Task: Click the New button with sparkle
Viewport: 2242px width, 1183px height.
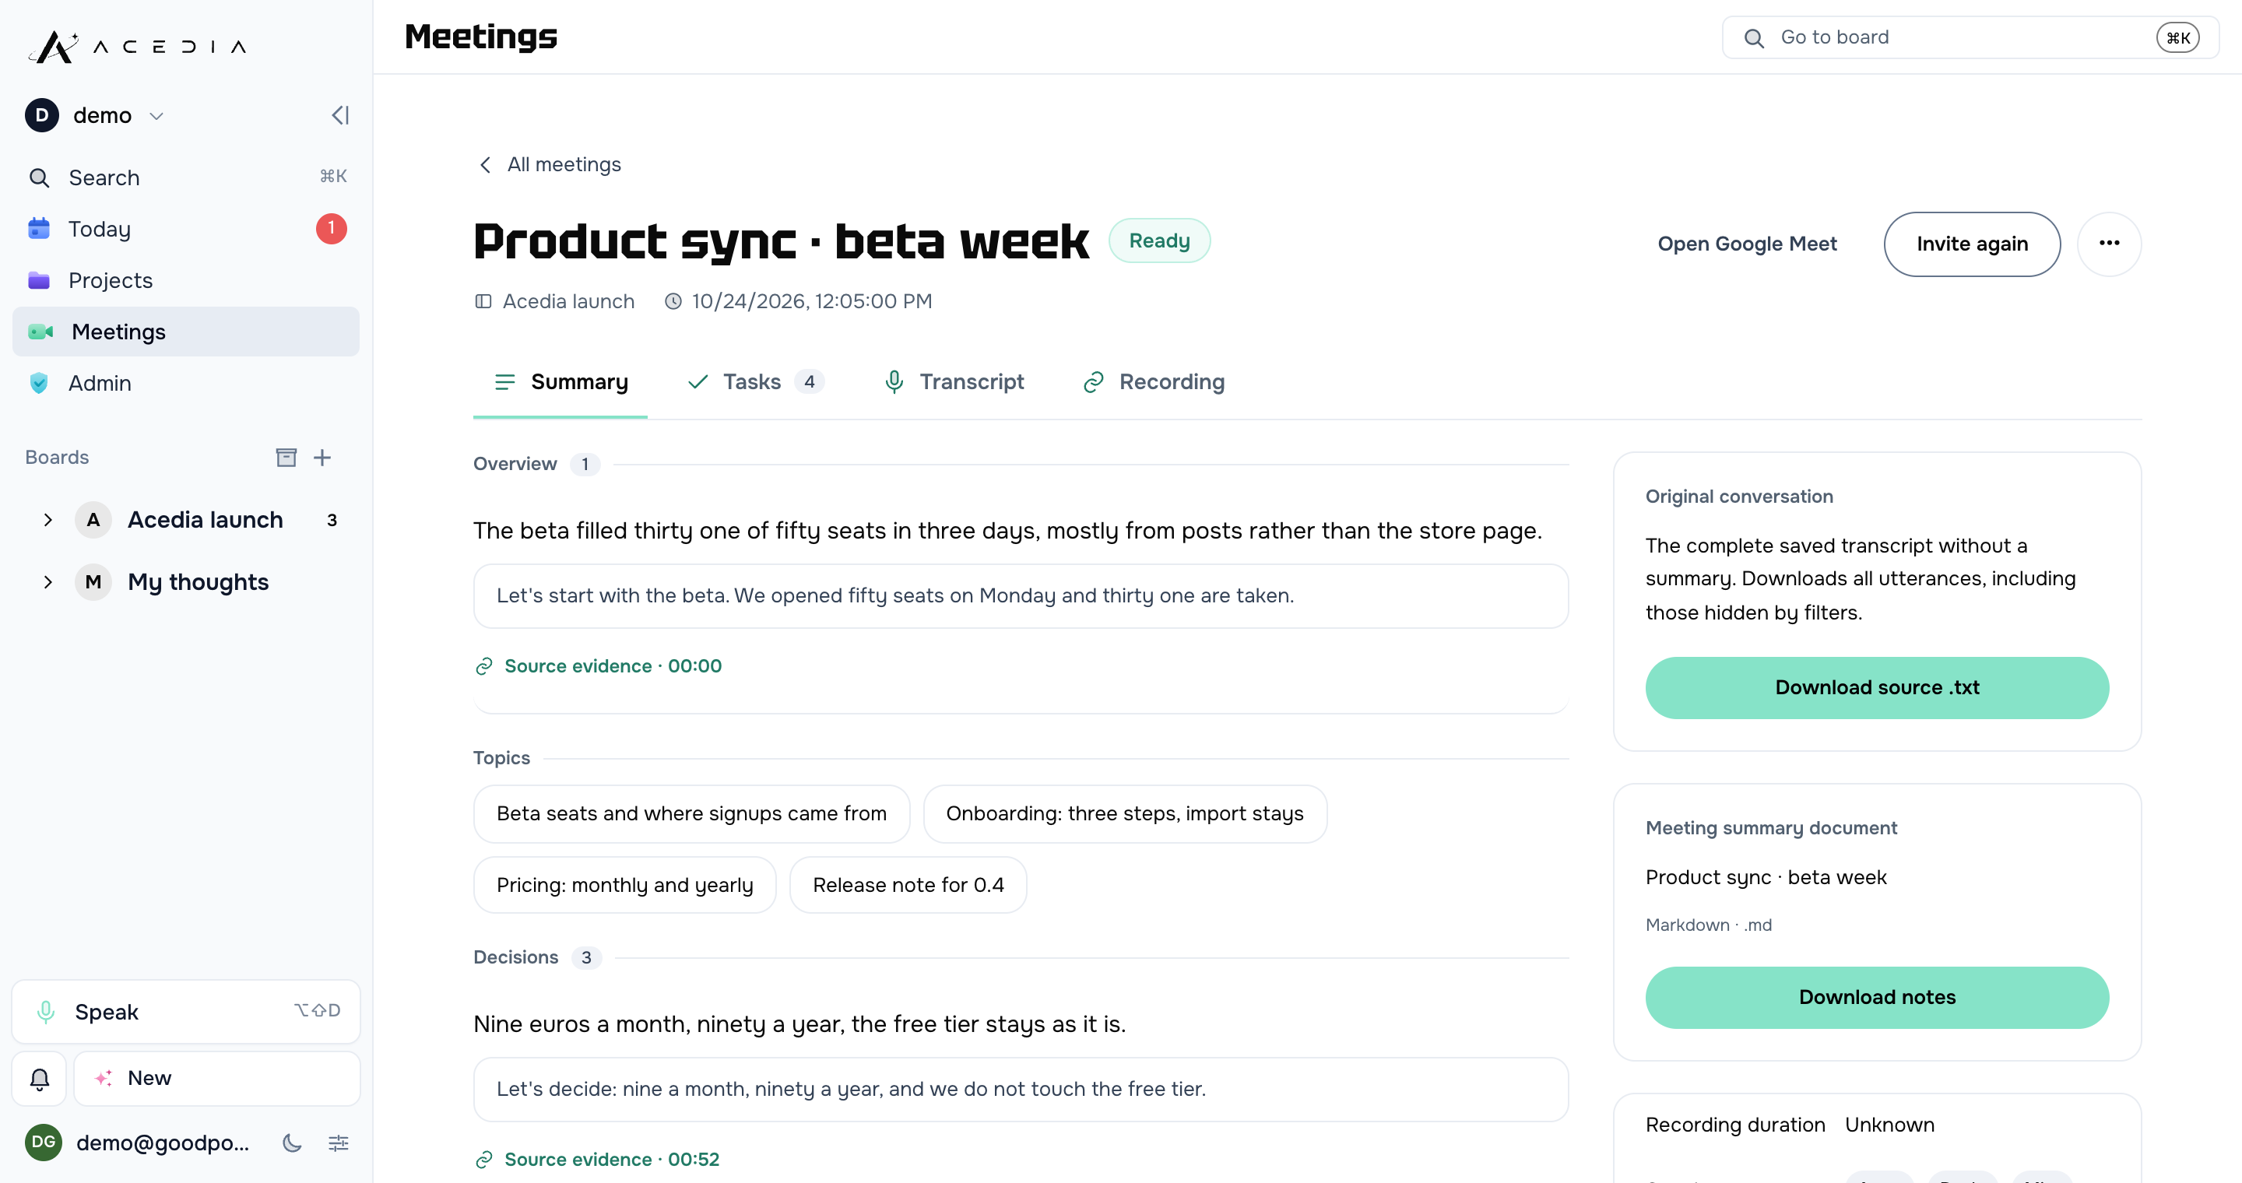Action: (216, 1079)
